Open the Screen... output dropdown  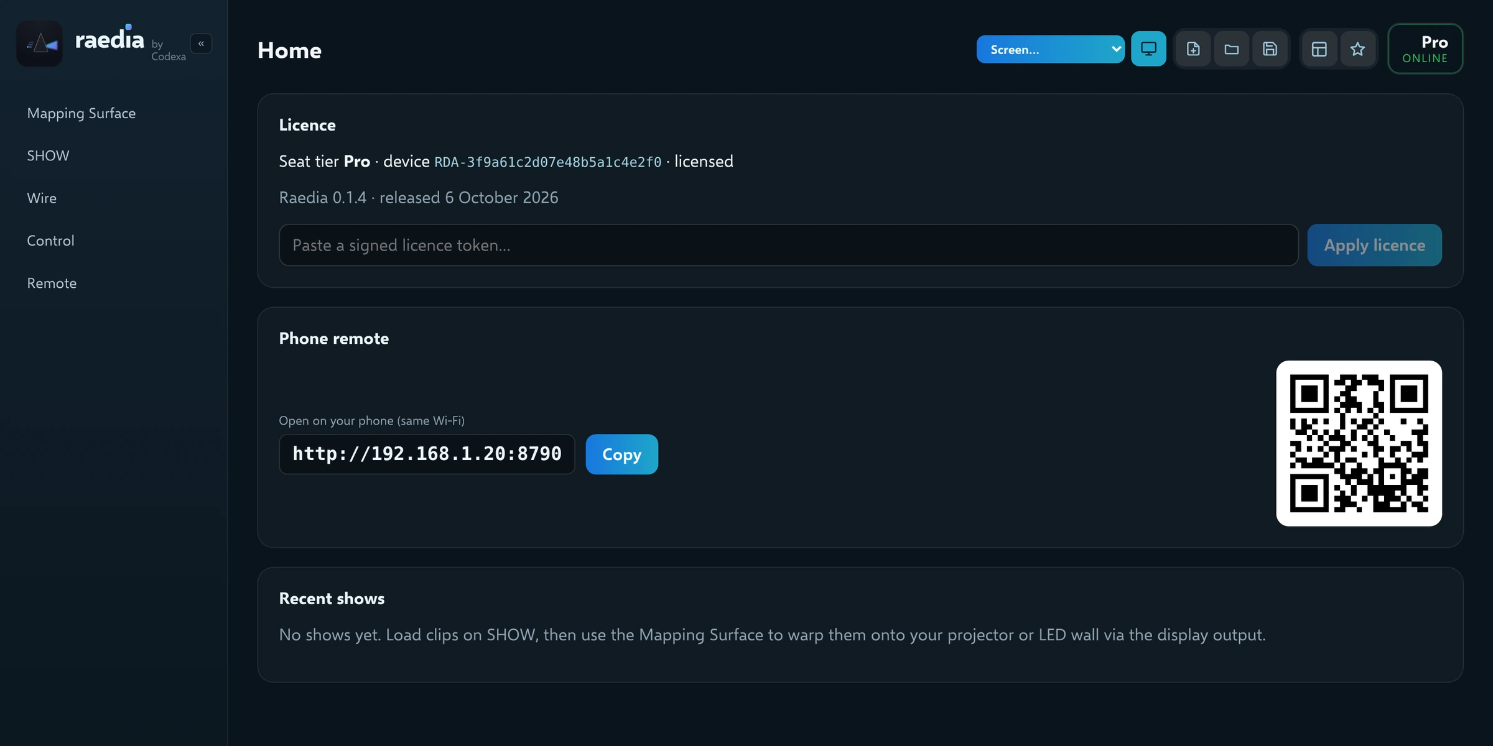point(1050,49)
